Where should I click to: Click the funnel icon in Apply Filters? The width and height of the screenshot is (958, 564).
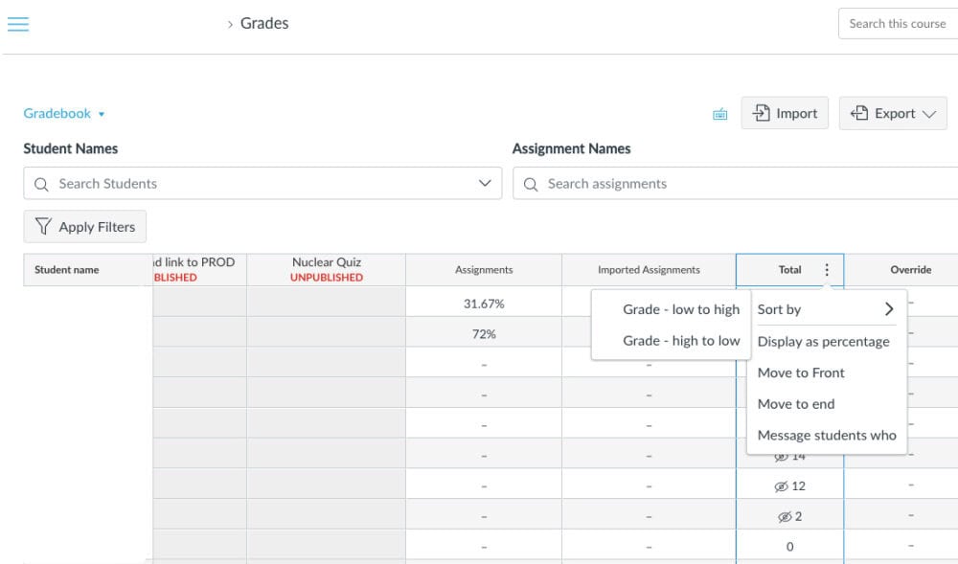tap(43, 227)
